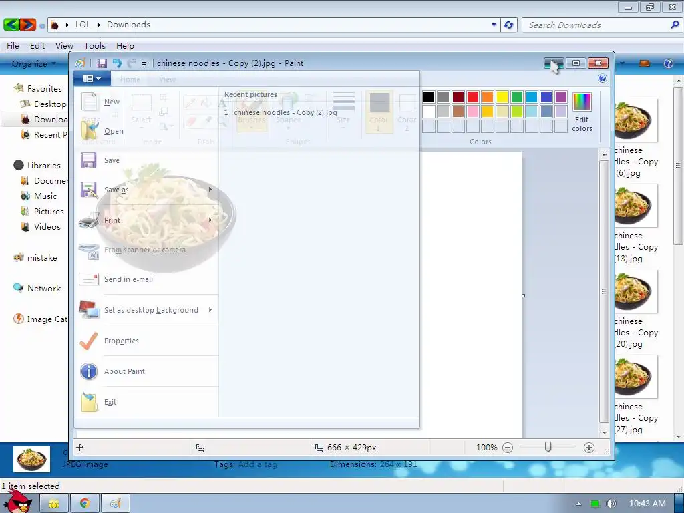Click the zoom out minus button in Paint

pyautogui.click(x=508, y=448)
